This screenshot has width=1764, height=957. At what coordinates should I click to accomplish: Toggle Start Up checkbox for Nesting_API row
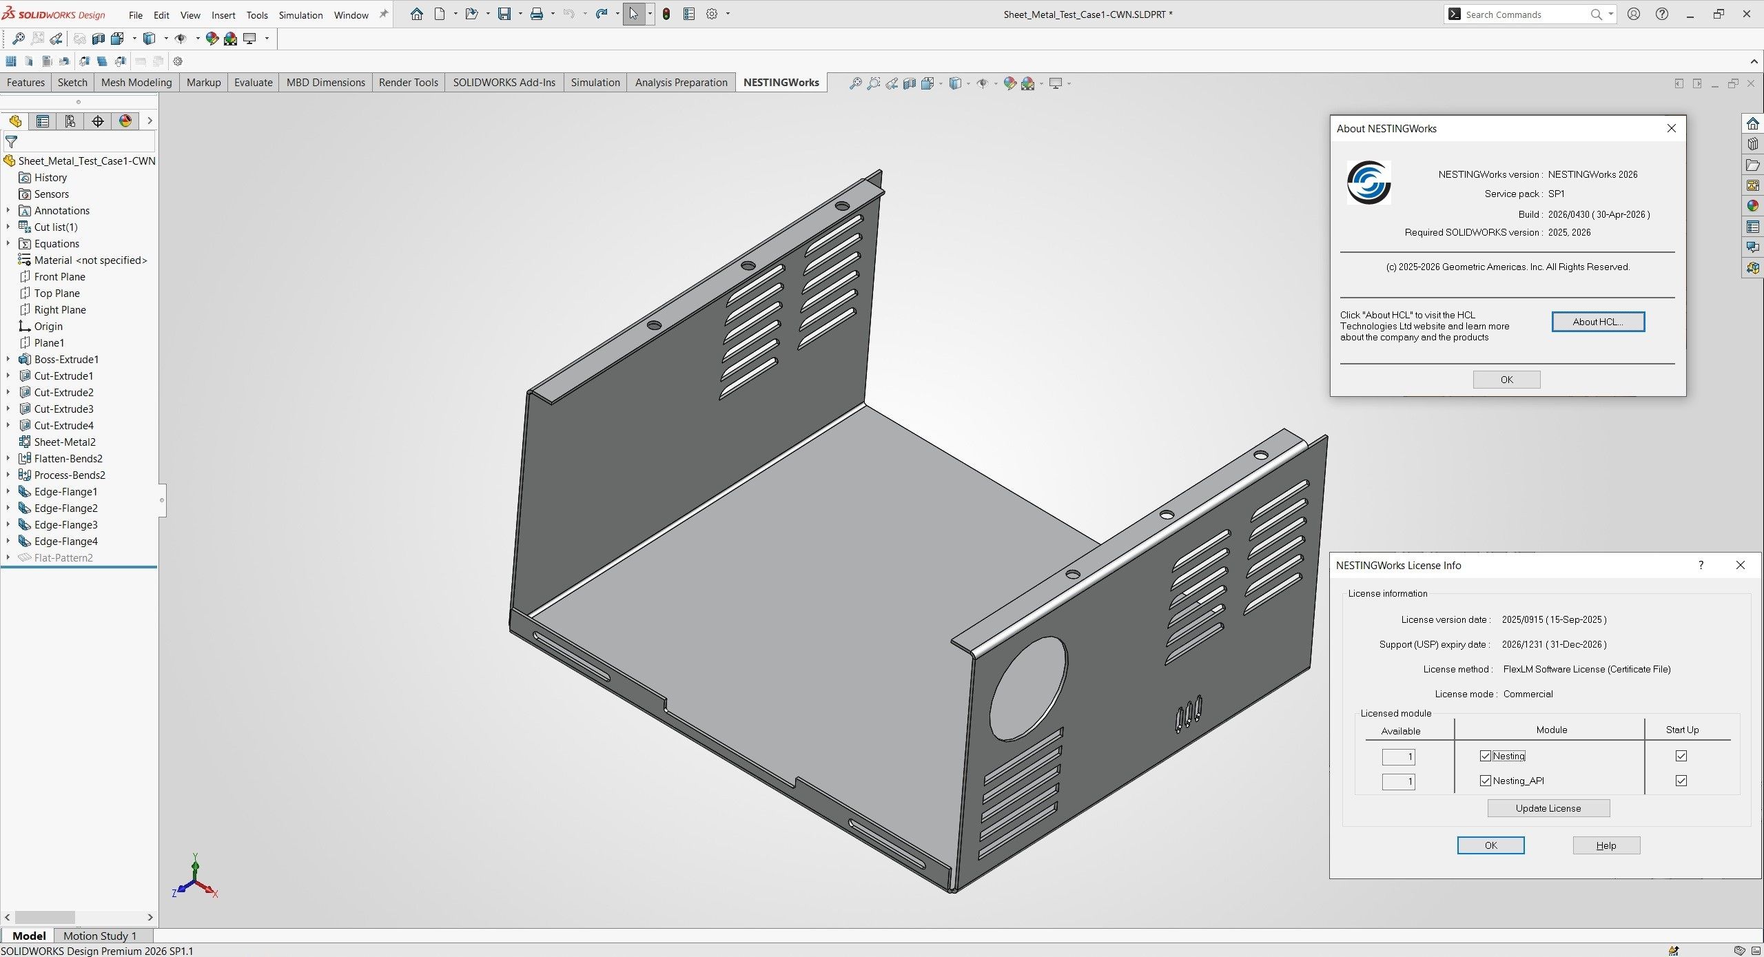pos(1681,781)
